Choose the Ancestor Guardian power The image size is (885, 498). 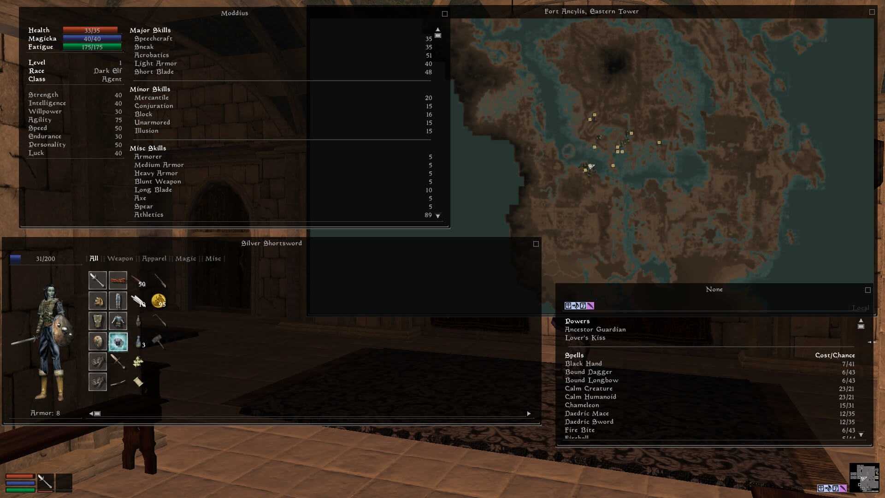[595, 329]
